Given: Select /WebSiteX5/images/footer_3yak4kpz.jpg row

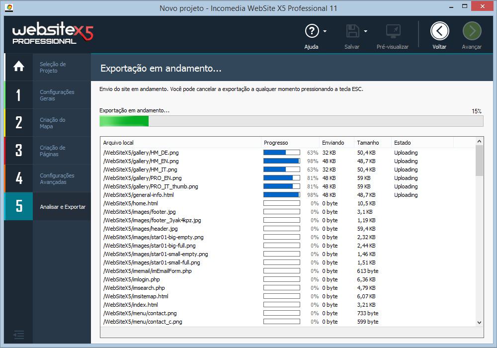Looking at the screenshot, I should tap(288, 220).
